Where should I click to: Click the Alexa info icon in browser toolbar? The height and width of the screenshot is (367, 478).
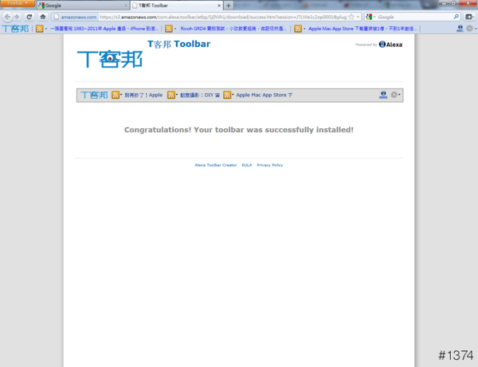point(460,29)
